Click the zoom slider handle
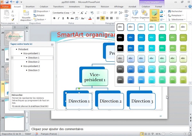Image resolution: width=192 pixels, height=136 pixels. [171, 134]
